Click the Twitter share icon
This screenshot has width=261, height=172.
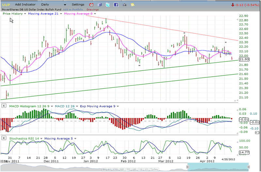coord(108,5)
